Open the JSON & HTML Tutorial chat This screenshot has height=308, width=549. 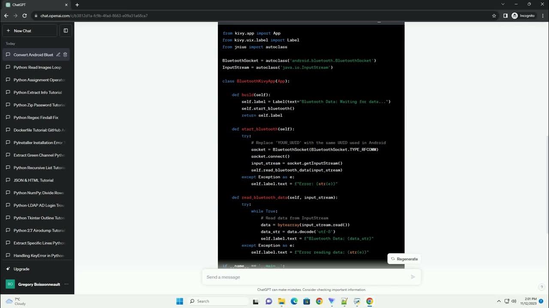point(36,180)
